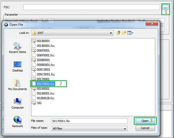
Task: Expand the Files of type dropdown
Action: (x=125, y=129)
